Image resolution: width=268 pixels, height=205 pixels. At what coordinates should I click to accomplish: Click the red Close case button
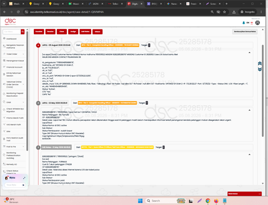pos(62,32)
